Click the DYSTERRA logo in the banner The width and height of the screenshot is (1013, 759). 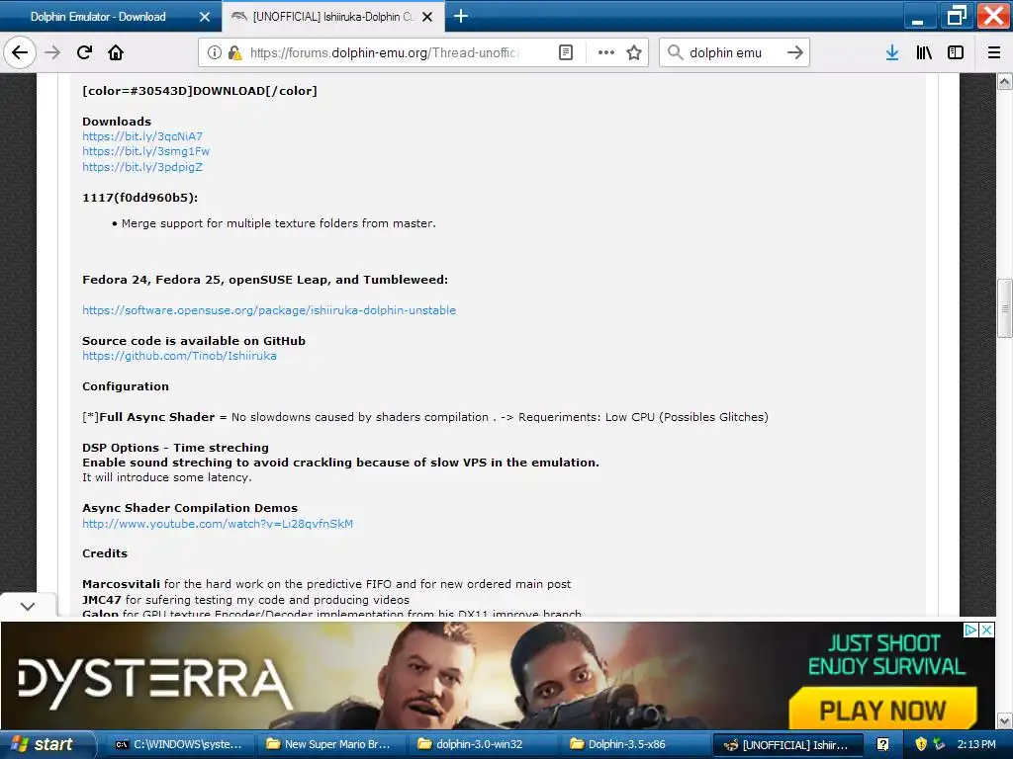[x=155, y=684]
